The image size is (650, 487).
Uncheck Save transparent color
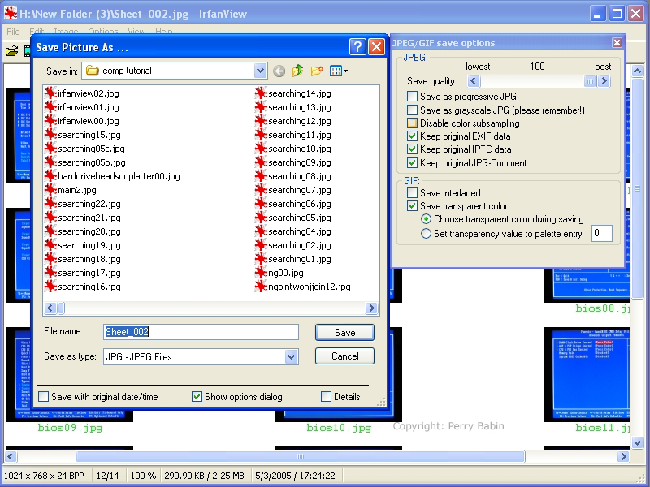click(412, 206)
